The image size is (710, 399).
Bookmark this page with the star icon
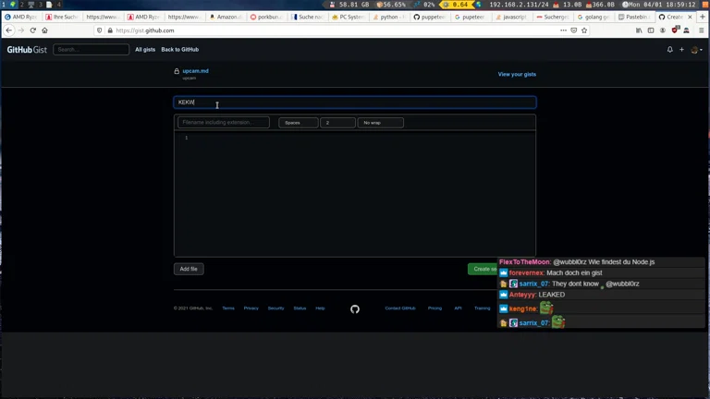click(x=584, y=30)
